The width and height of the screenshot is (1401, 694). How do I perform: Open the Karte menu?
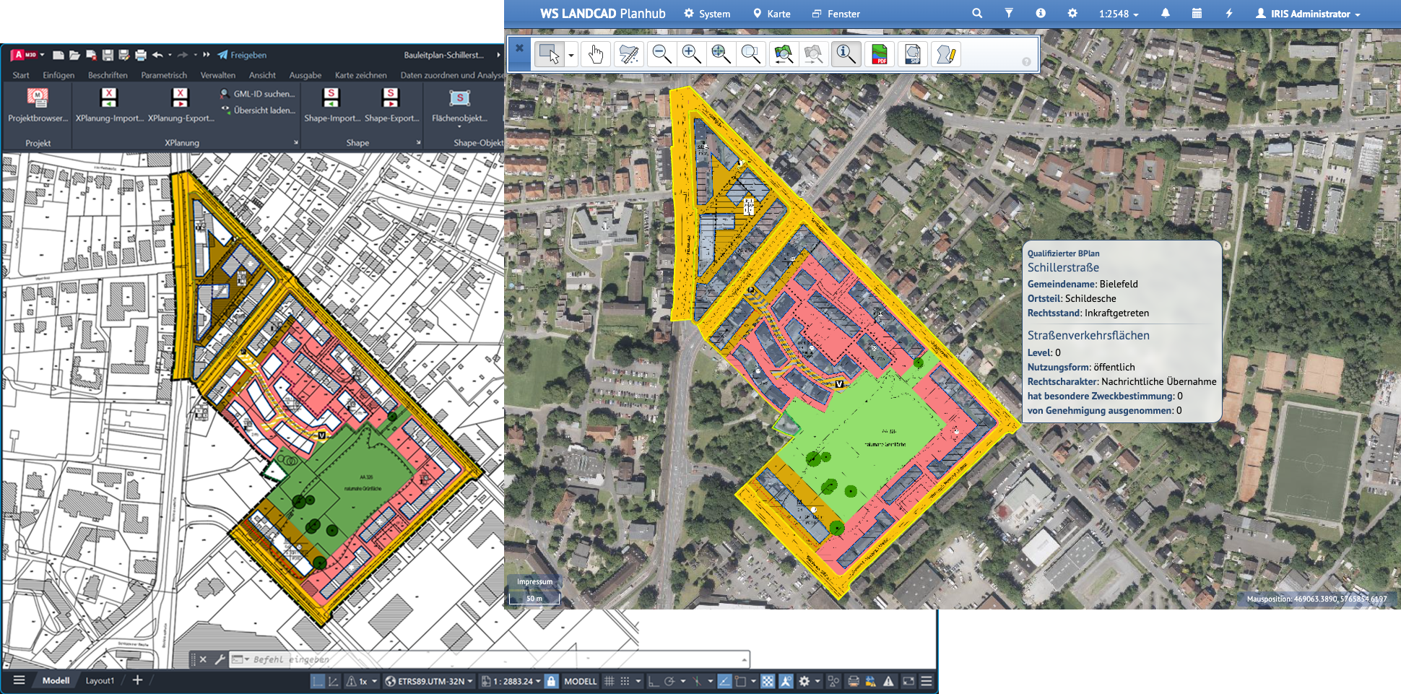pyautogui.click(x=771, y=14)
